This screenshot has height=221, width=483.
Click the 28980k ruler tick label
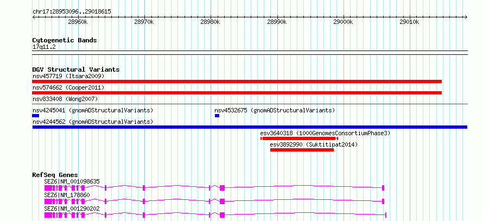click(210, 22)
